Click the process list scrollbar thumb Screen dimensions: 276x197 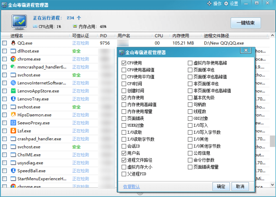point(272,141)
